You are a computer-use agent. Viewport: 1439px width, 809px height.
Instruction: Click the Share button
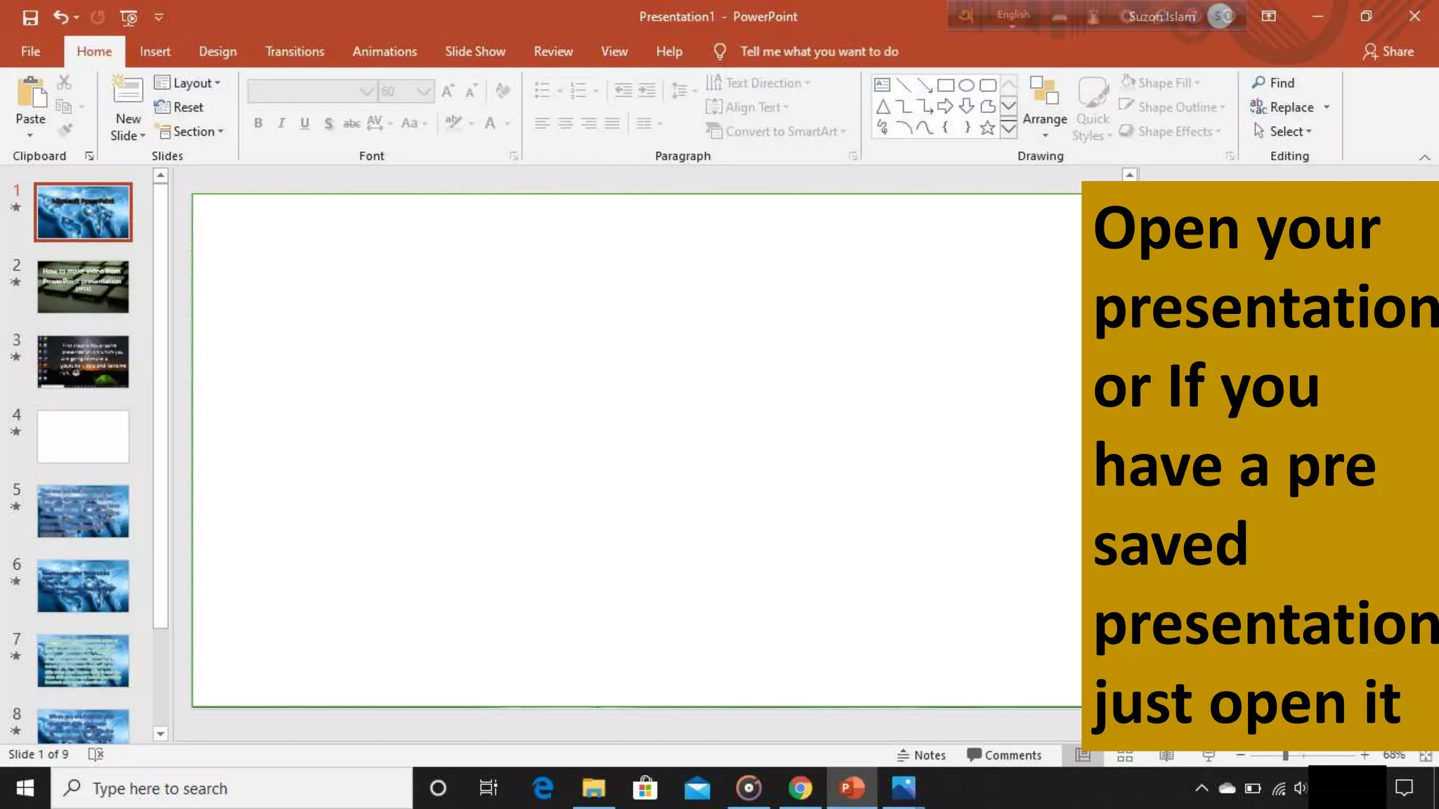(1388, 51)
